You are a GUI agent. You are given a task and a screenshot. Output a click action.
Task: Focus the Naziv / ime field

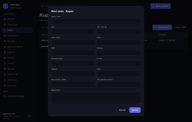pyautogui.click(x=96, y=21)
